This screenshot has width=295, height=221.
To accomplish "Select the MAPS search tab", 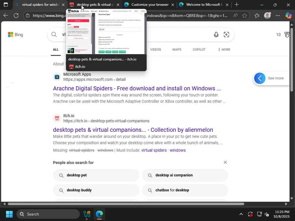I will (x=177, y=49).
